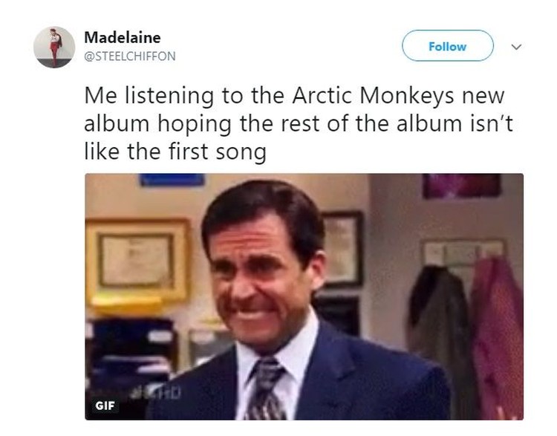Click the small dark frame behind the man
The height and width of the screenshot is (436, 557).
pyautogui.click(x=343, y=248)
